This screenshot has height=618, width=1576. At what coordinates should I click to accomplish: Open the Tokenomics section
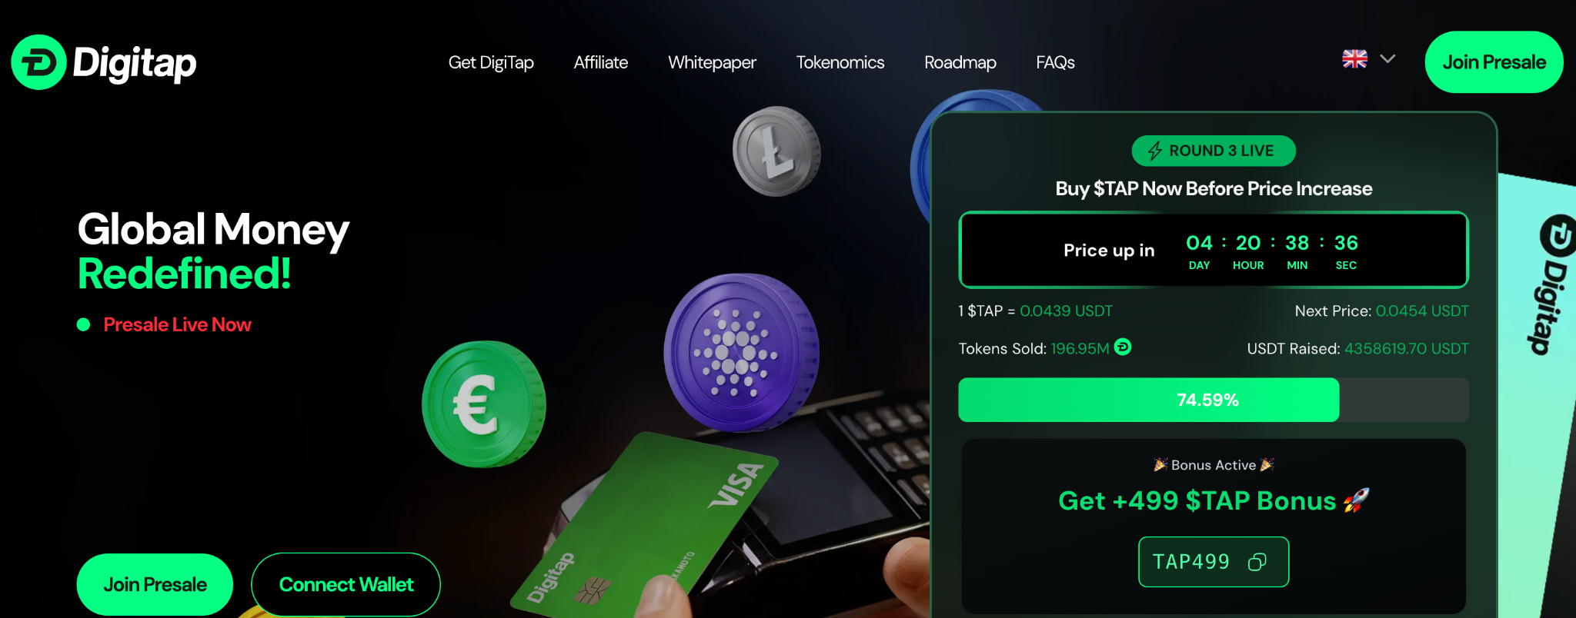[x=840, y=62]
